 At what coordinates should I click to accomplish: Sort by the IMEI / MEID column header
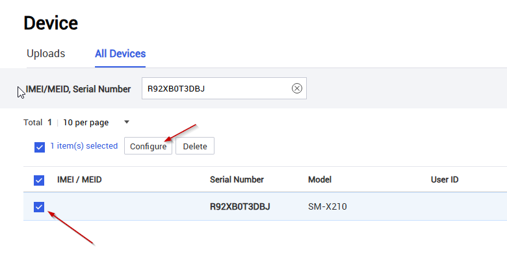click(79, 180)
